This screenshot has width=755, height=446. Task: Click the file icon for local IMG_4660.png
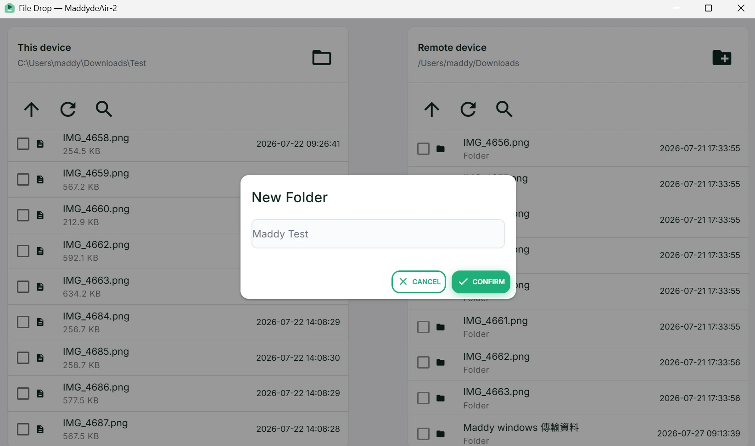point(40,215)
